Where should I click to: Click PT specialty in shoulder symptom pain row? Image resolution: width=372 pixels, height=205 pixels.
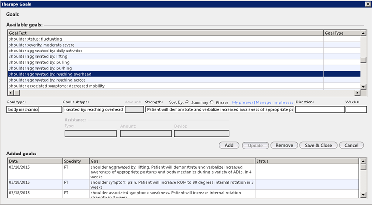(x=66, y=182)
